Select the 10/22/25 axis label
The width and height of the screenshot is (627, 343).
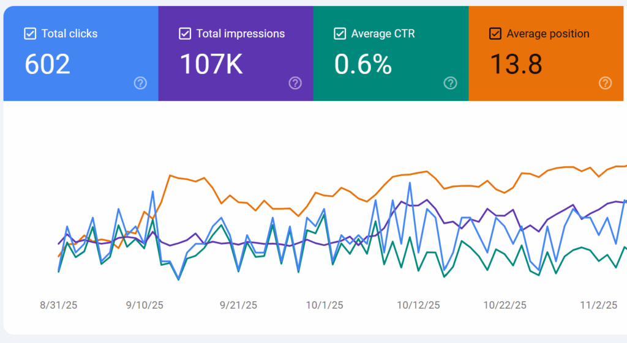(x=505, y=305)
